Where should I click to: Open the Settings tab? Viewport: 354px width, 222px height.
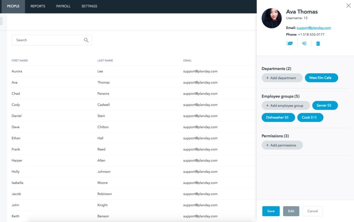pyautogui.click(x=89, y=6)
